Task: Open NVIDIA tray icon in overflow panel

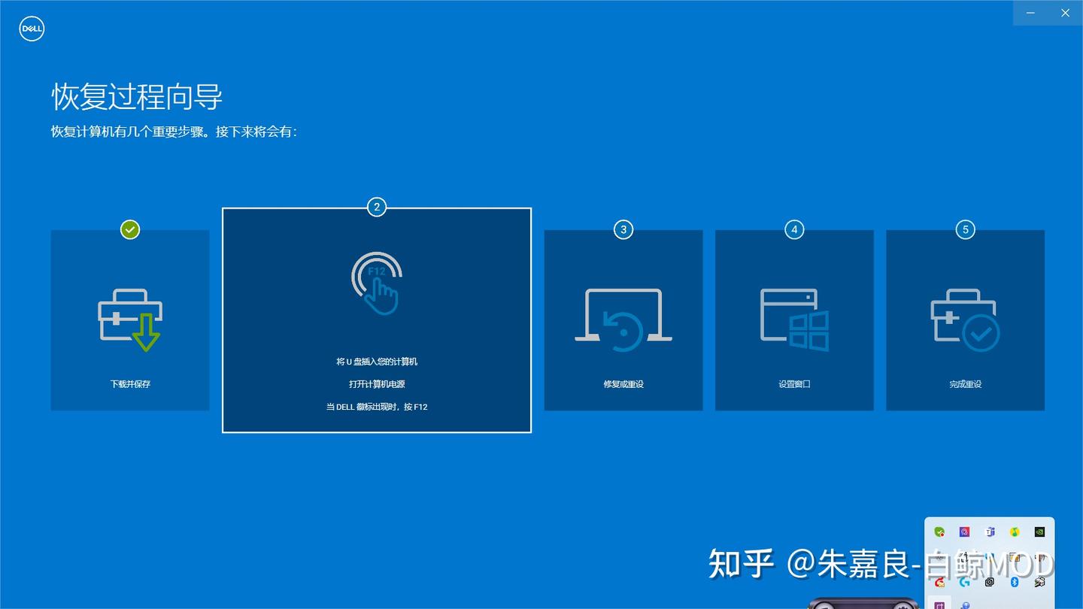Action: [x=1039, y=532]
